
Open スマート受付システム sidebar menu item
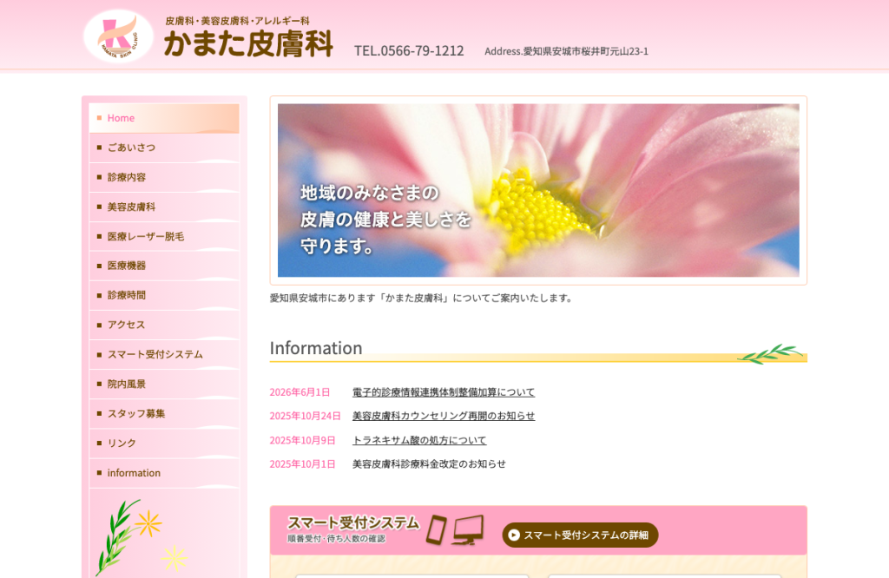164,354
